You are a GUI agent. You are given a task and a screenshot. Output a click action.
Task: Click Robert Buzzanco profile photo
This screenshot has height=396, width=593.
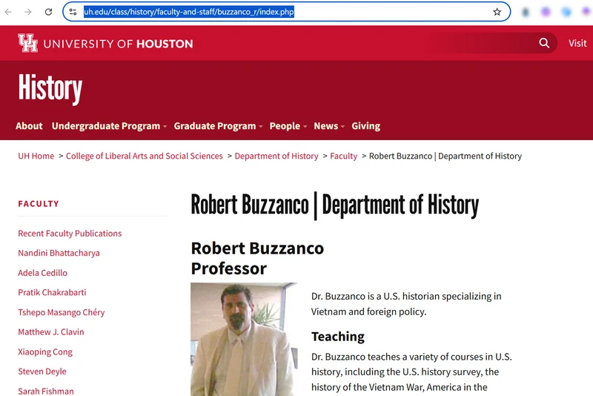[244, 339]
